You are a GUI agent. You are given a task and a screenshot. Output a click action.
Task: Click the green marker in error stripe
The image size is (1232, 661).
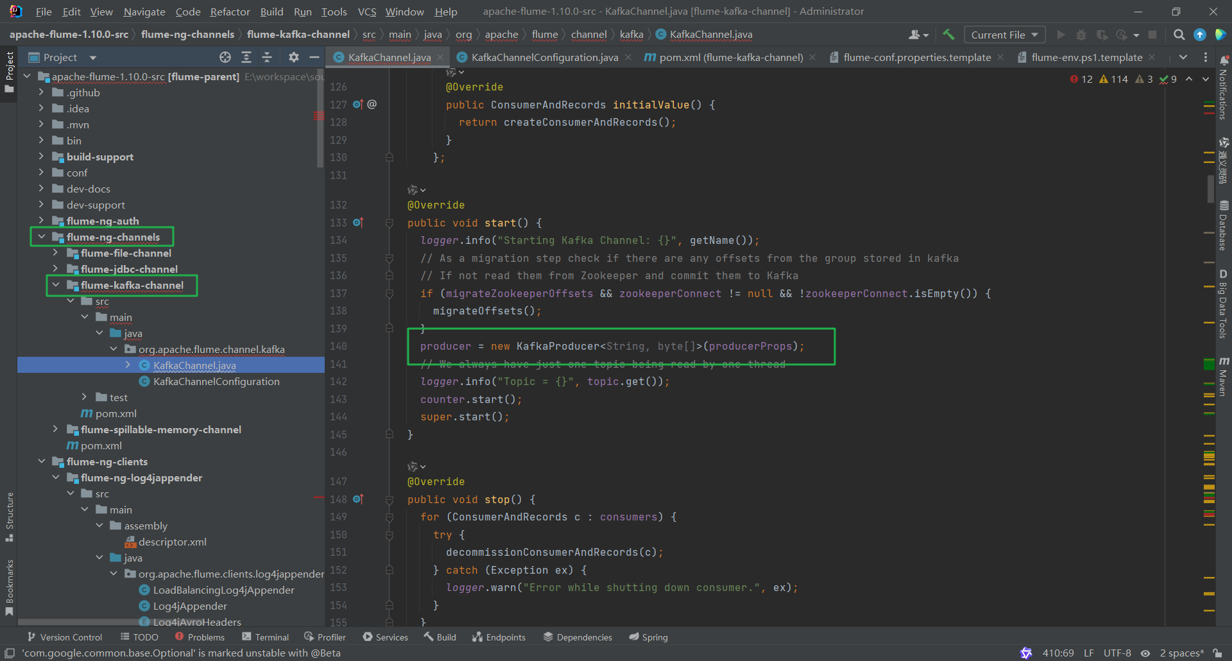[1209, 365]
